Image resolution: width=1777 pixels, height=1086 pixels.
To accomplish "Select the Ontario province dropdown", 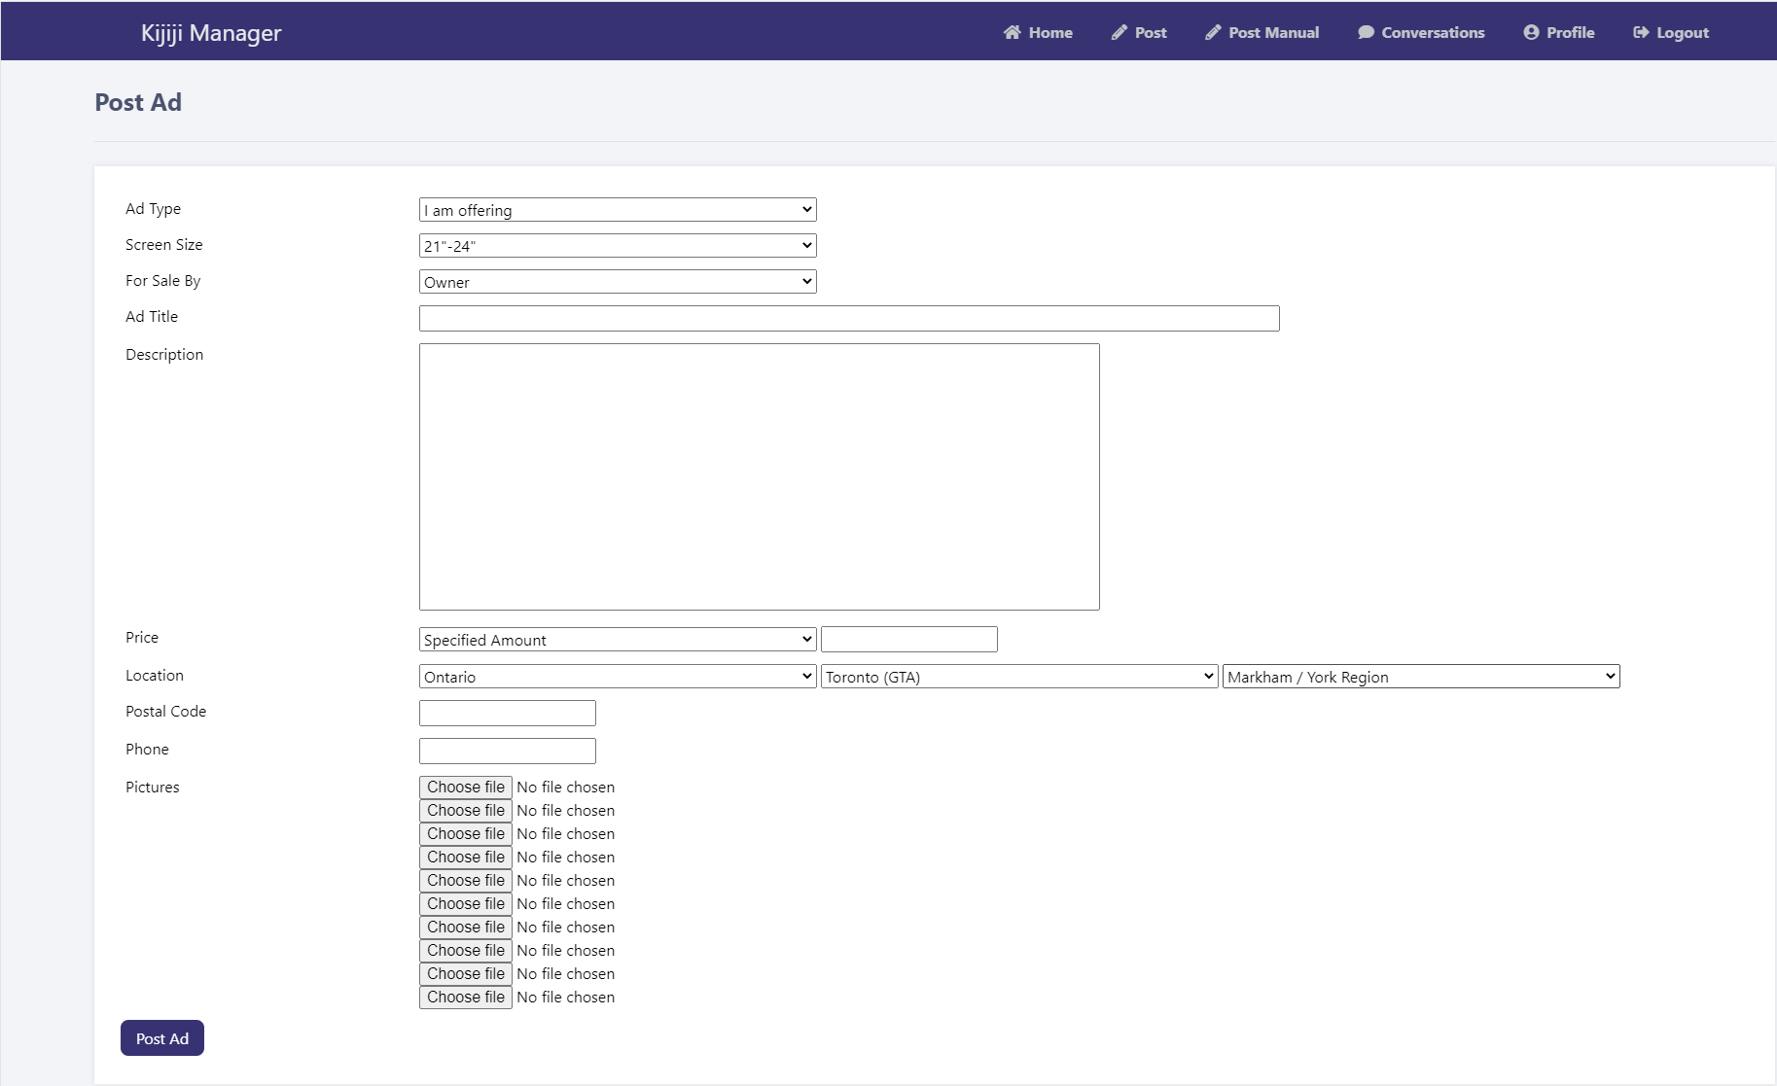I will coord(617,677).
